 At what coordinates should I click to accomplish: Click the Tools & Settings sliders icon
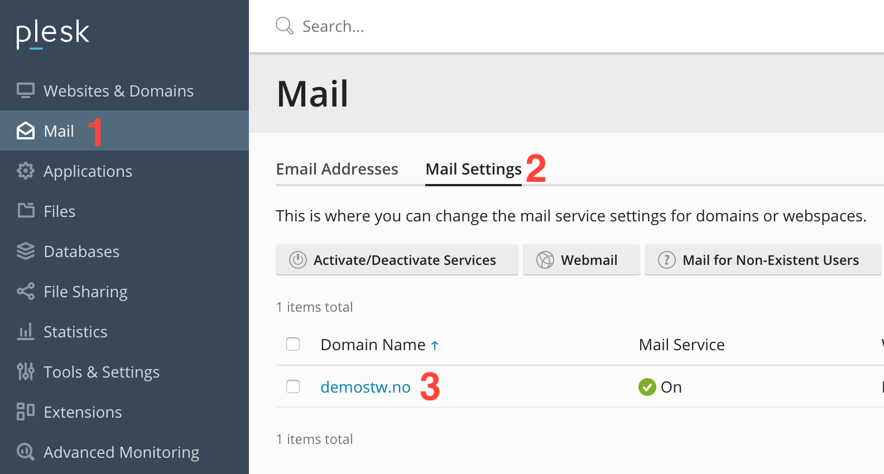tap(26, 371)
